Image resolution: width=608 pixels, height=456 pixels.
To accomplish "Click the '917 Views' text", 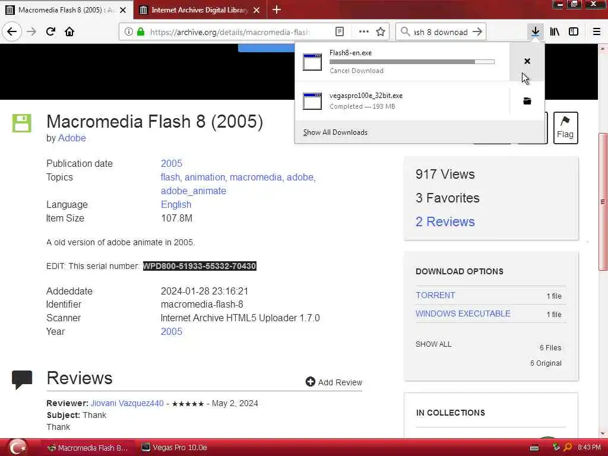I will click(445, 174).
